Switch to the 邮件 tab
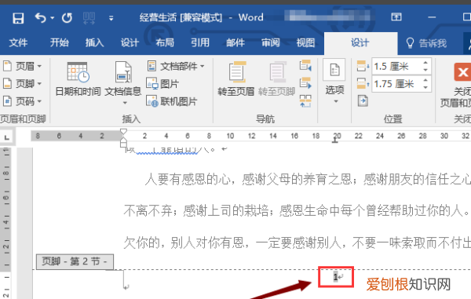This screenshot has width=471, height=299. (235, 42)
